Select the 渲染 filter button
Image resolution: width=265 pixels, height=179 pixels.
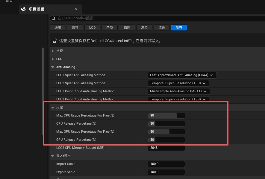(x=144, y=28)
